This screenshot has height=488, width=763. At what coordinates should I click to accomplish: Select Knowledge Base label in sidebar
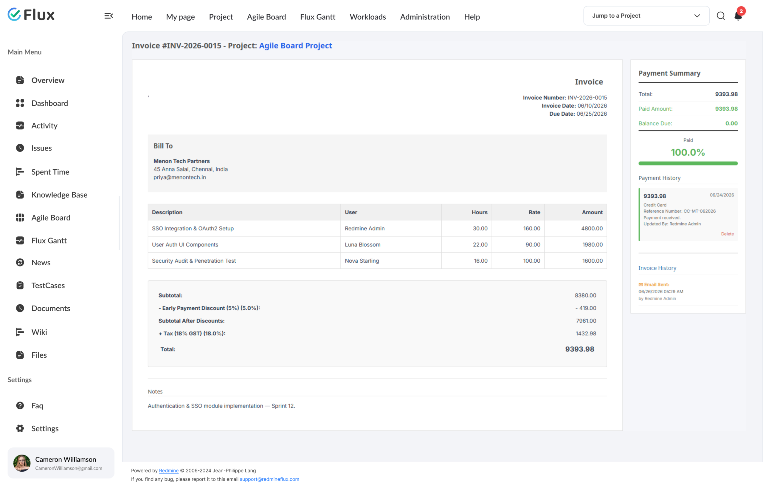[x=60, y=195]
